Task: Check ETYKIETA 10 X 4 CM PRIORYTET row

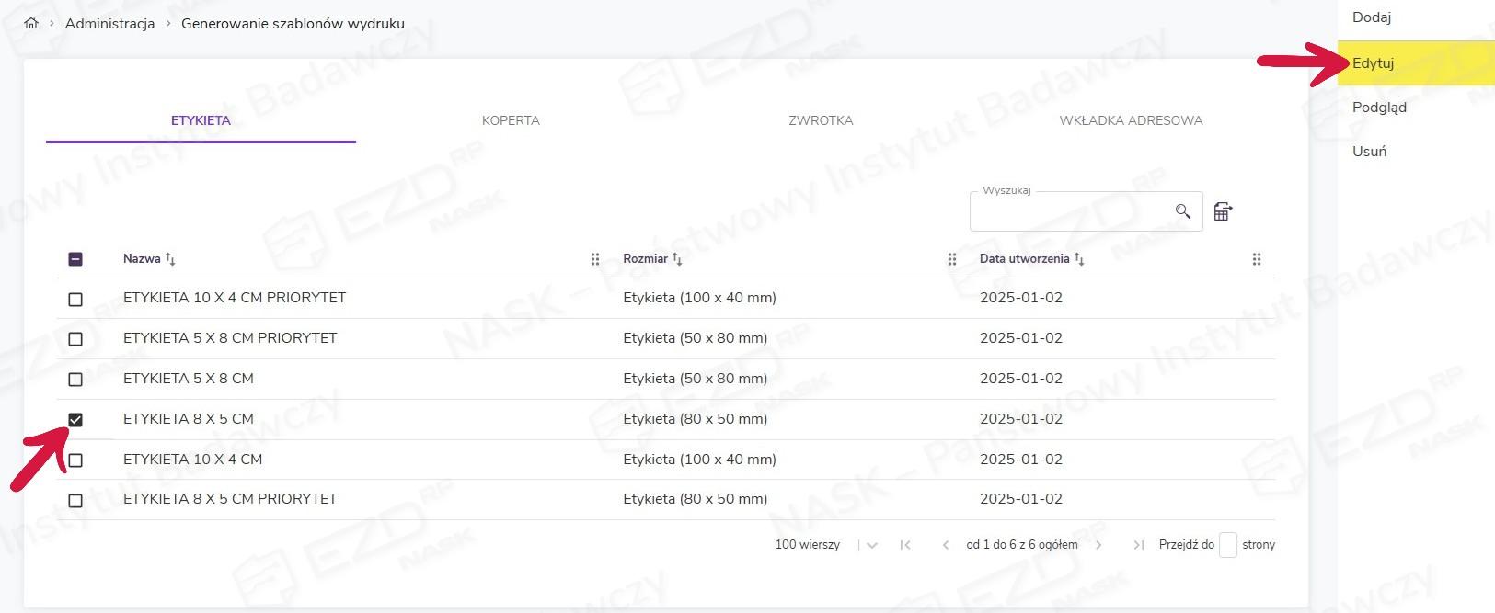Action: tap(75, 300)
